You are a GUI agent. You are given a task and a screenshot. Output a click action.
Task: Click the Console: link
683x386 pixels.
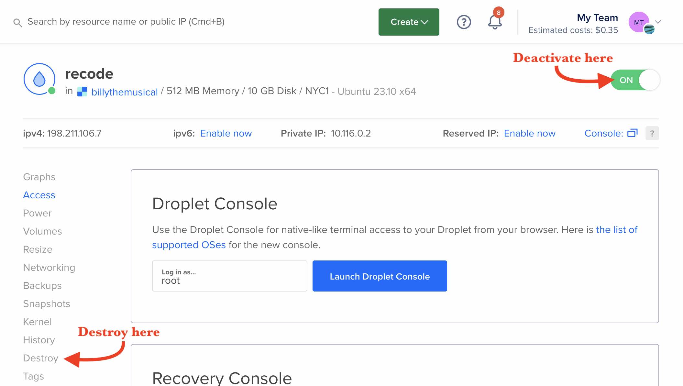click(604, 133)
